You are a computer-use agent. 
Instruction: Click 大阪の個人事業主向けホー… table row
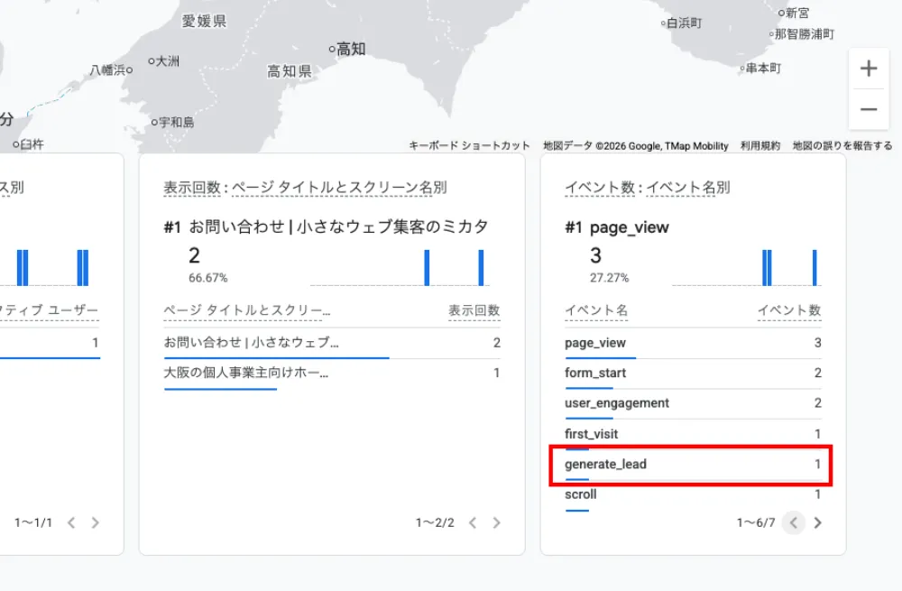click(x=332, y=374)
